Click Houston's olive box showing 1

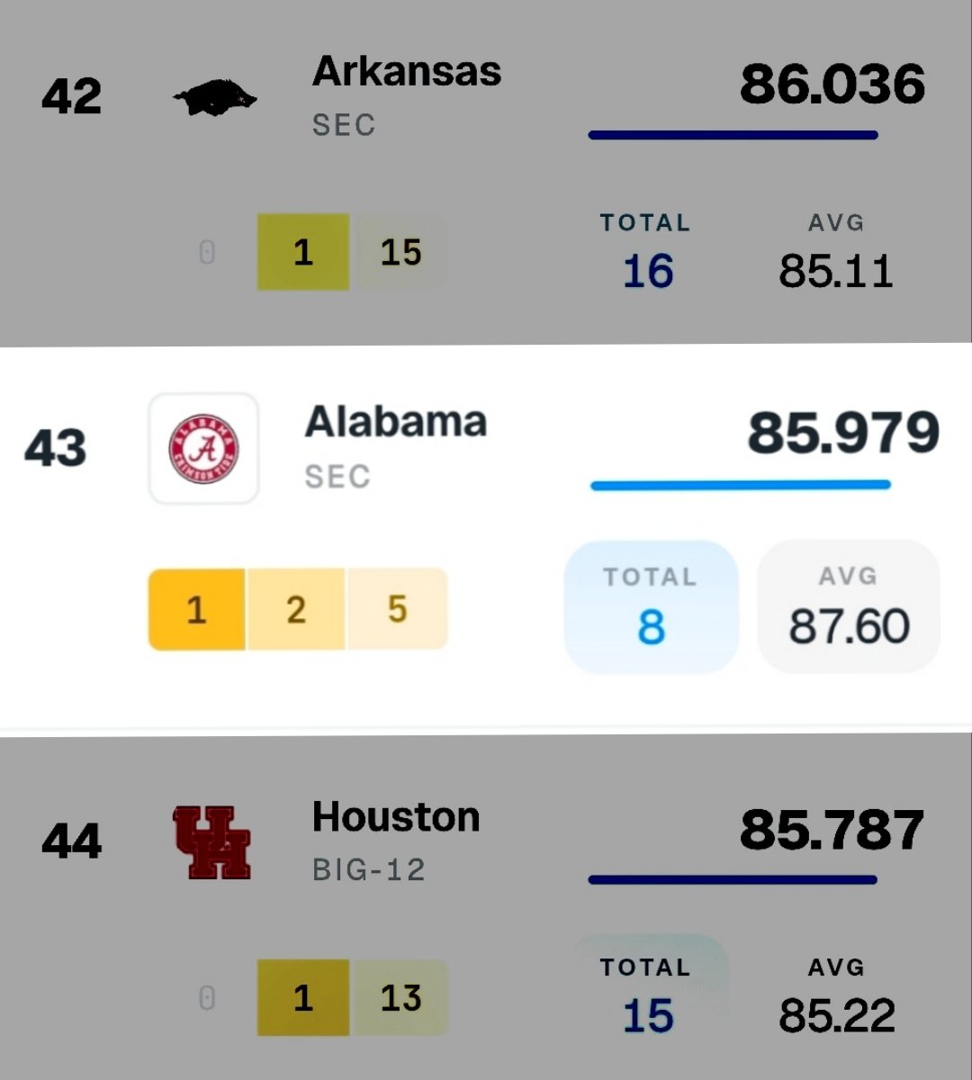coord(303,997)
